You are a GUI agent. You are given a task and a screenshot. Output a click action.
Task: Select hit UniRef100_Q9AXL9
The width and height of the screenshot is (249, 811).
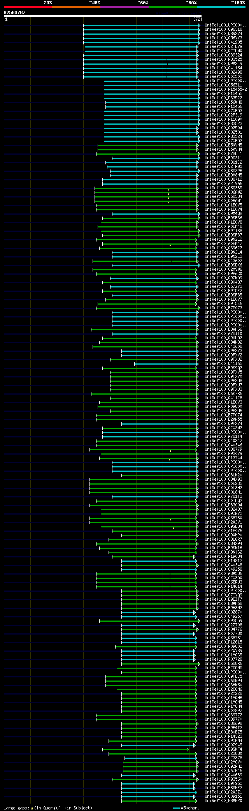(223, 63)
